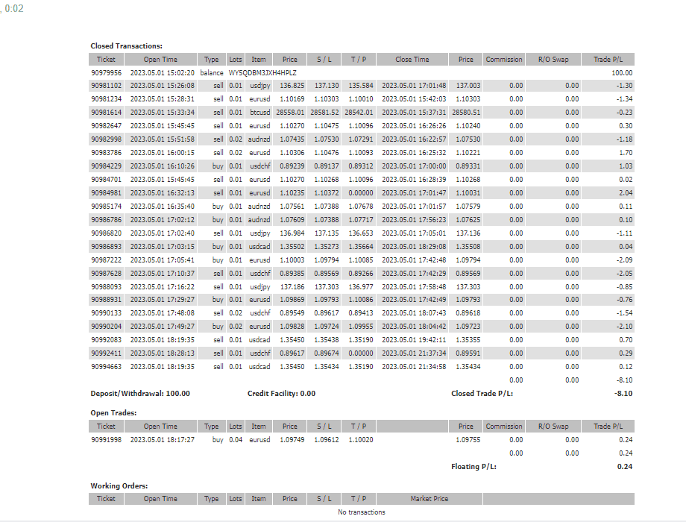Select ticket 90981614 btcusd row
Viewport: 686px width, 522px height.
click(362, 113)
